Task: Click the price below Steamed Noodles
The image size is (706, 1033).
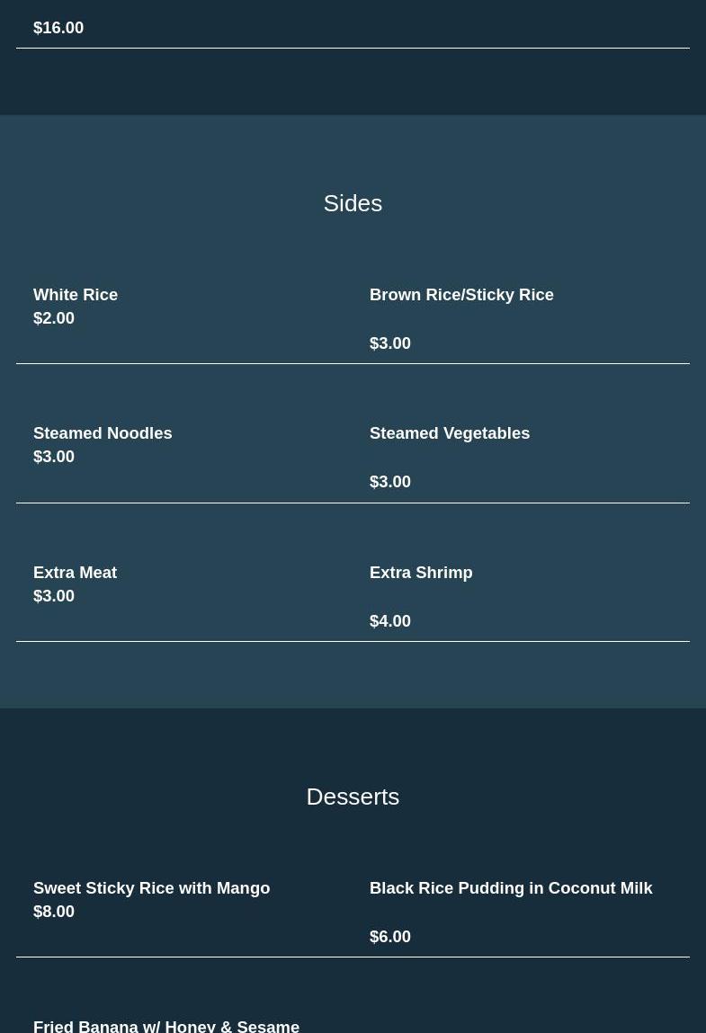Action: point(54,456)
